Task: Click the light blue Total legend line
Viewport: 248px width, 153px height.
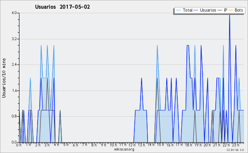Action: tap(178, 10)
